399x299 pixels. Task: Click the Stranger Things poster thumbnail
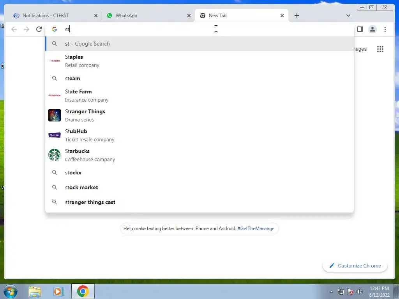pyautogui.click(x=55, y=115)
